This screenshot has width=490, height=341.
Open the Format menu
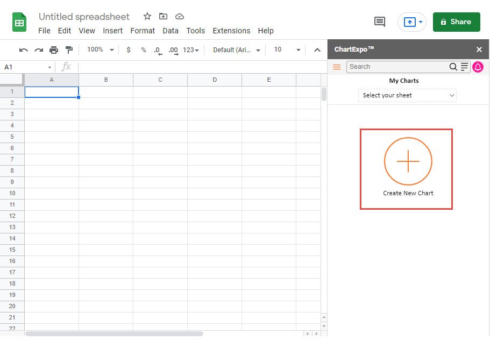pyautogui.click(x=143, y=31)
